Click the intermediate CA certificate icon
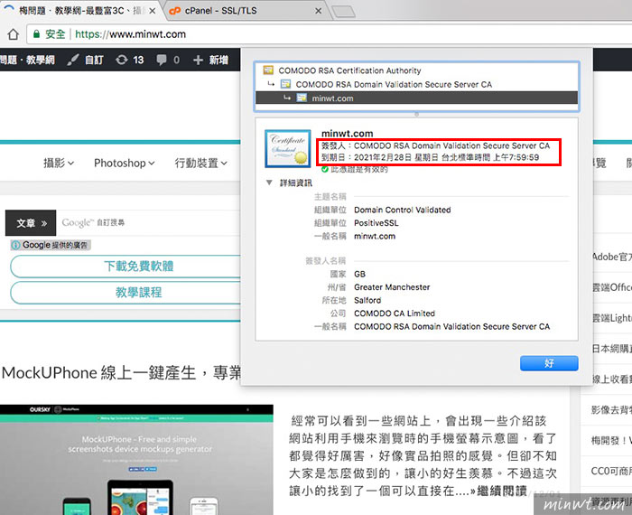Image resolution: width=632 pixels, height=515 pixels. point(286,84)
